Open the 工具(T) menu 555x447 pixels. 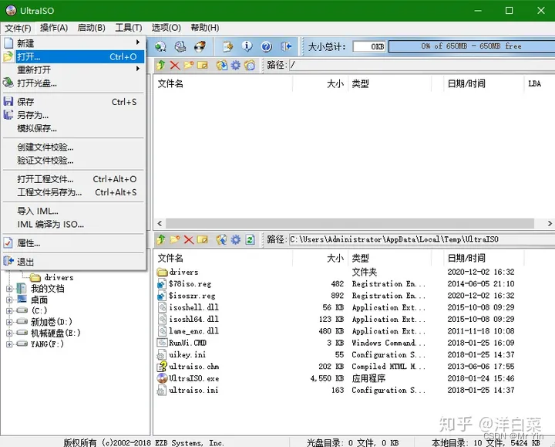pos(129,28)
